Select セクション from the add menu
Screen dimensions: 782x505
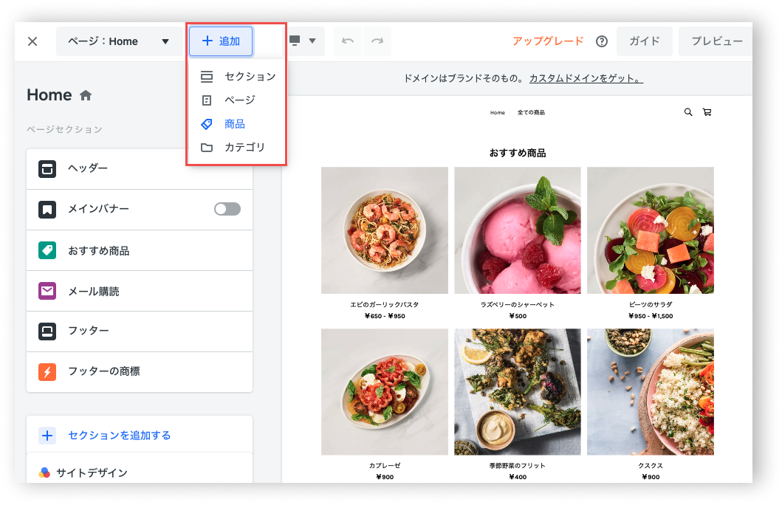tap(237, 76)
